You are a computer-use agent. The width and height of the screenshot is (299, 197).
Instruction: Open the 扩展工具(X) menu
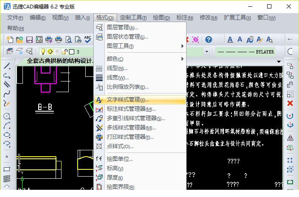pos(237,18)
